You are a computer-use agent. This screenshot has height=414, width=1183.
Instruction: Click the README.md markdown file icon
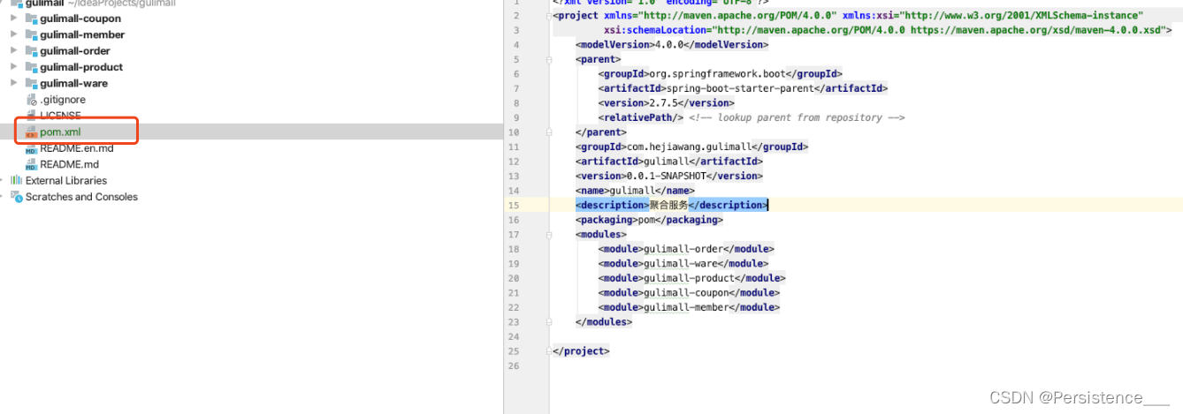32,164
